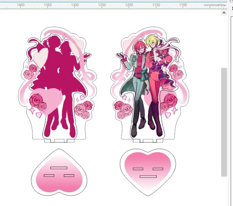
Task: Click the 1200 mark on the ruler
Action: [129, 5]
